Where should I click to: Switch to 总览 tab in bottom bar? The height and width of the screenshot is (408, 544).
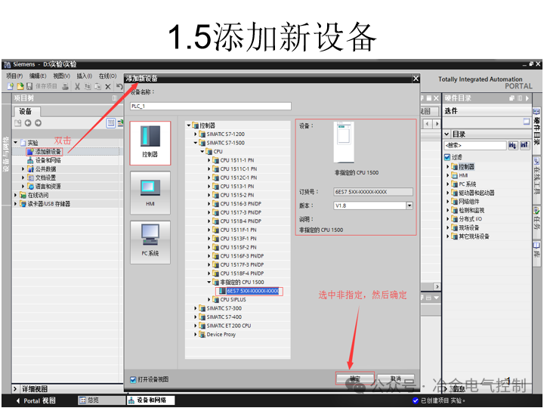tap(102, 400)
